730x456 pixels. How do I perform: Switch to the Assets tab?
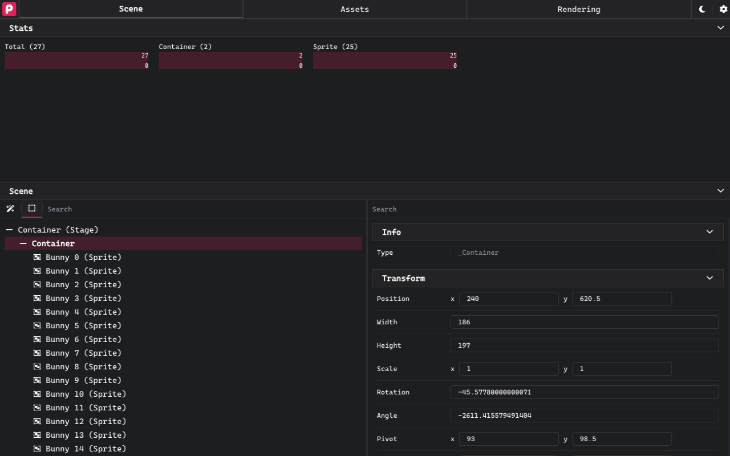[354, 9]
